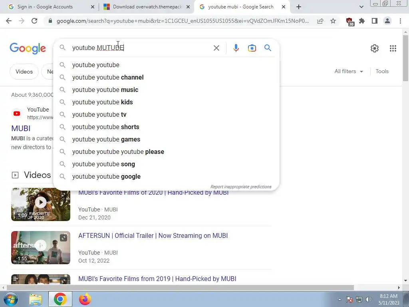
Task: Click the Google logo
Action: point(28,48)
